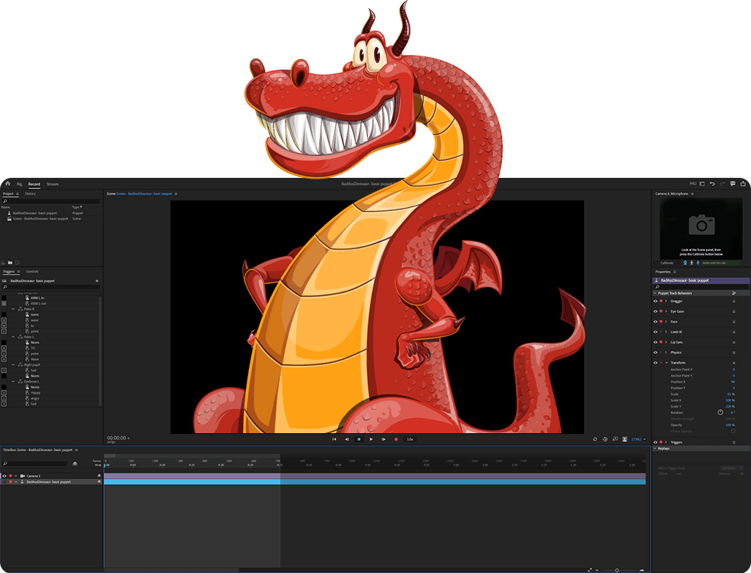Add a trigger with the plus icon
The image size is (751, 573).
97,281
